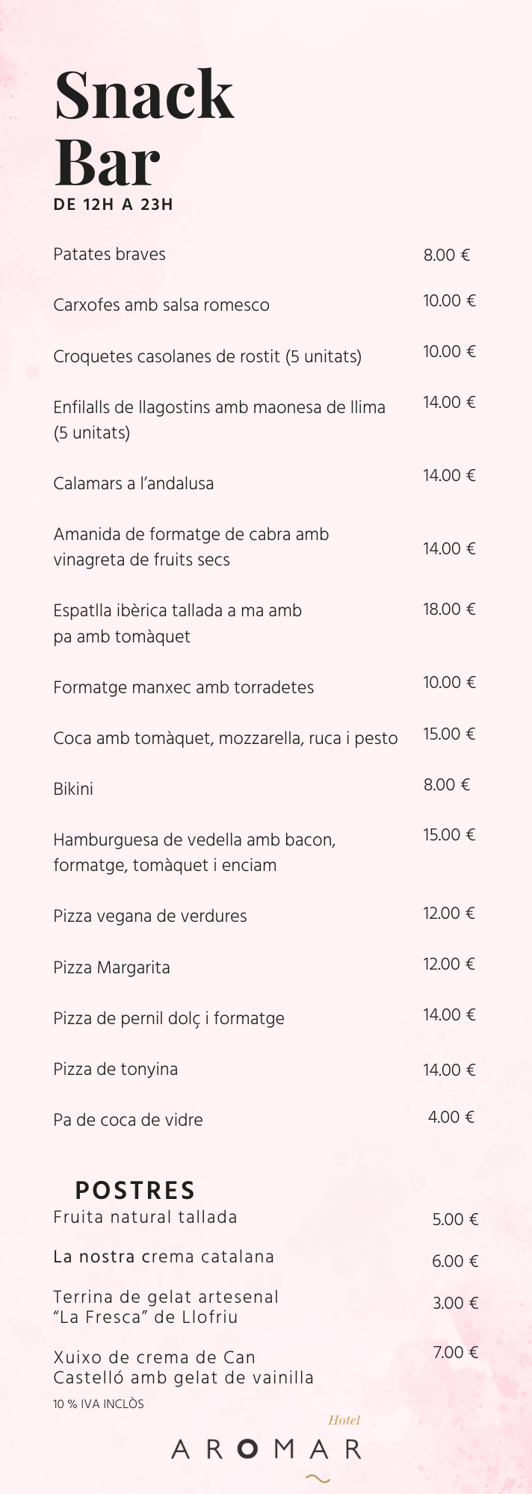Select Pizza vegana de verdures
Viewport: 532px width, 1494px height.
coord(149,916)
